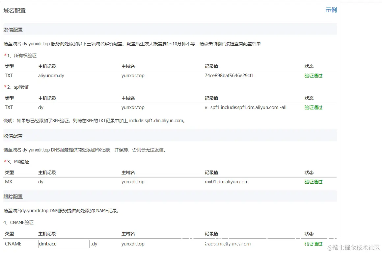This screenshot has width=382, height=253.
Task: Select the 域名配置 page title
Action: [x=14, y=11]
